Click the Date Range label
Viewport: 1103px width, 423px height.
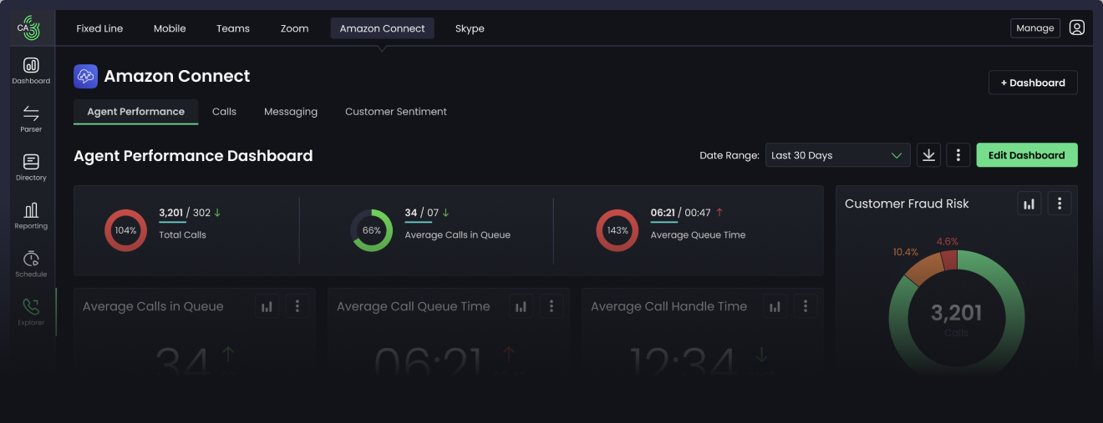729,155
